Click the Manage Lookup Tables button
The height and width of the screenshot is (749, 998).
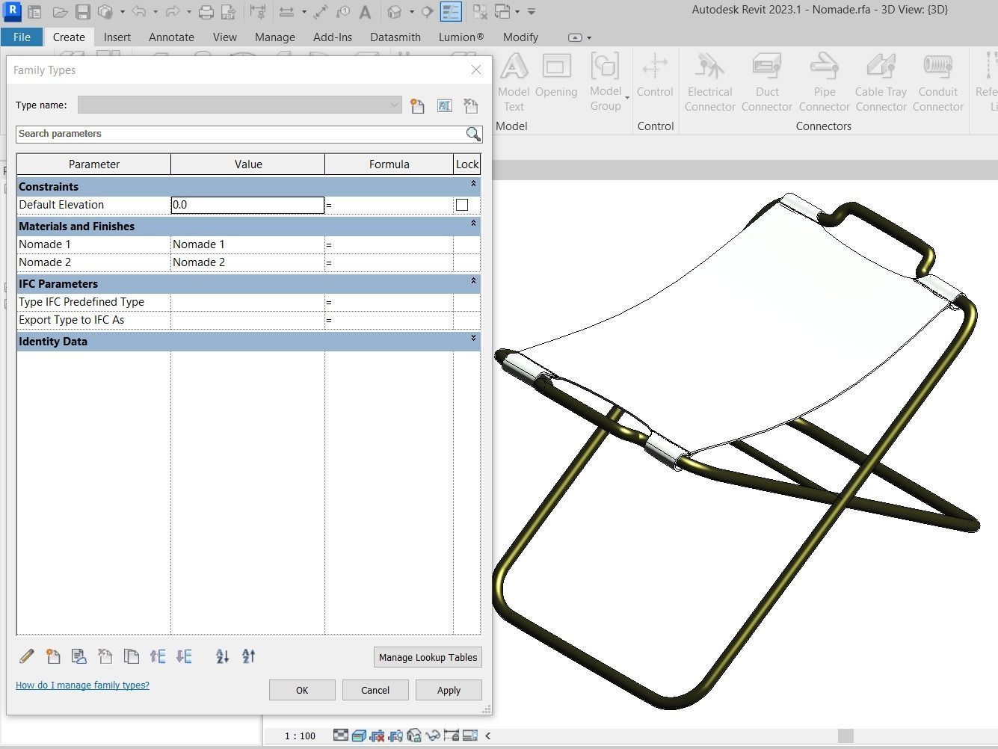[428, 657]
